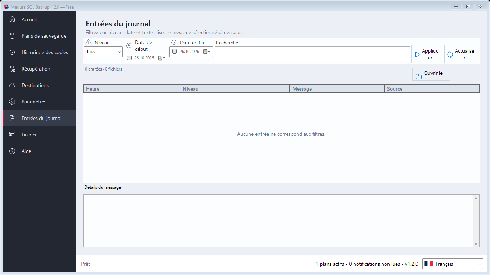Click the details scrollbar down arrow

[x=476, y=244]
